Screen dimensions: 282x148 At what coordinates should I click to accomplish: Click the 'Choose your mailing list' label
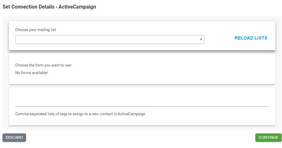[35, 30]
